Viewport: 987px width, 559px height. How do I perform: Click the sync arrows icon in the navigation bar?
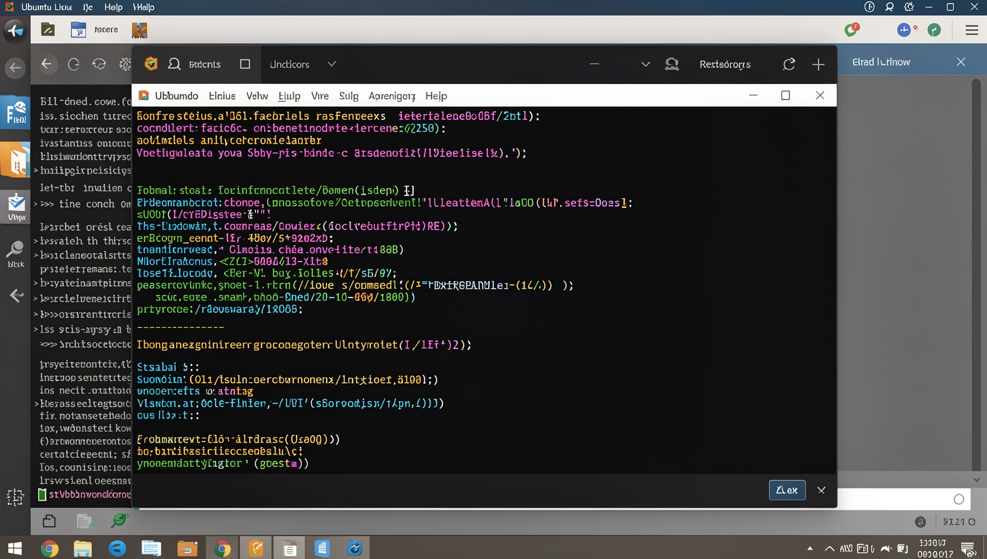99,64
